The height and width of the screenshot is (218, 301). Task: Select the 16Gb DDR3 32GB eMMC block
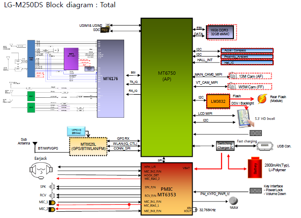(x=220, y=32)
